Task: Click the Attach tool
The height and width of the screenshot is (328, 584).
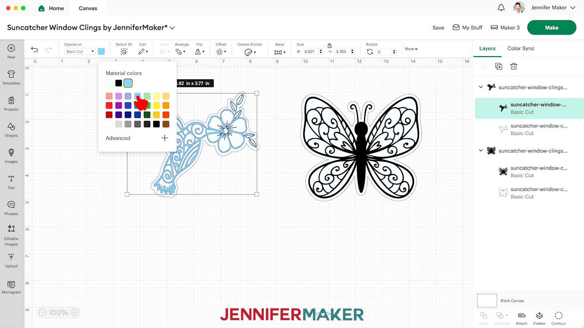Action: click(x=521, y=318)
